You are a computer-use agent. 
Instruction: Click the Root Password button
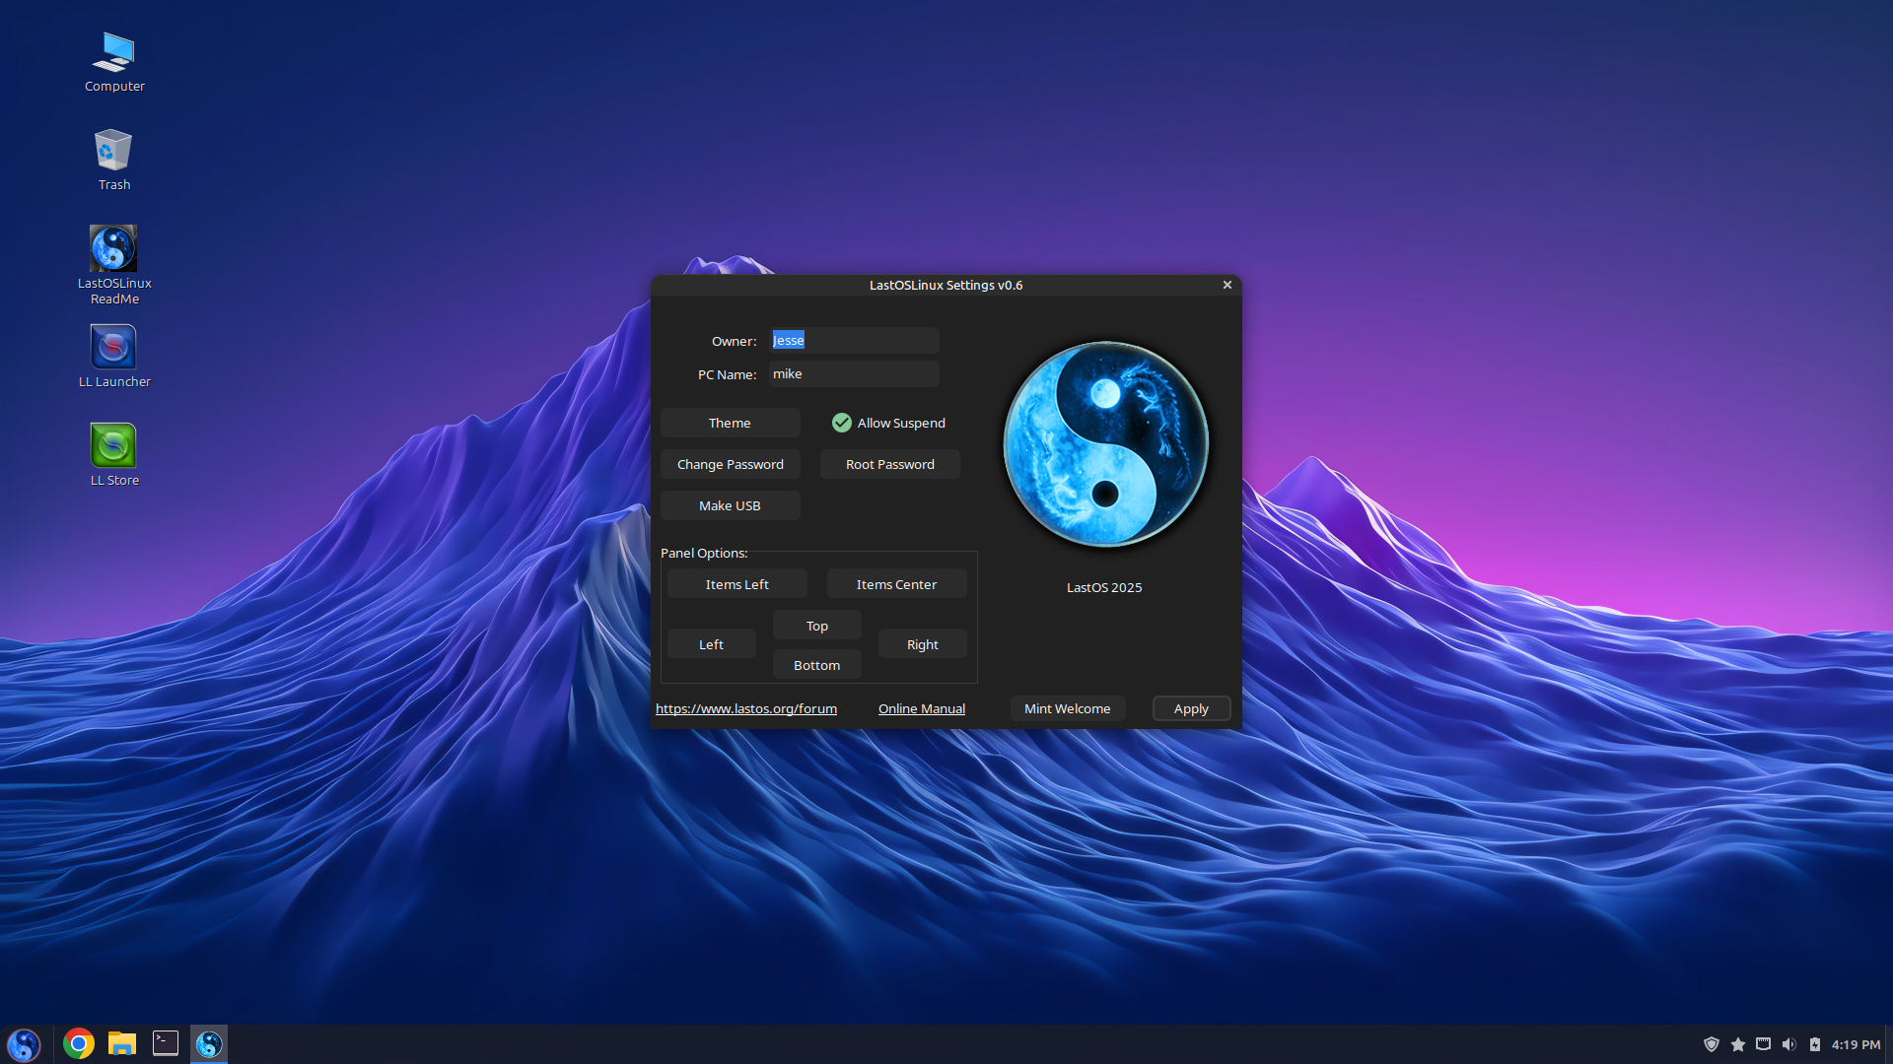pos(889,464)
